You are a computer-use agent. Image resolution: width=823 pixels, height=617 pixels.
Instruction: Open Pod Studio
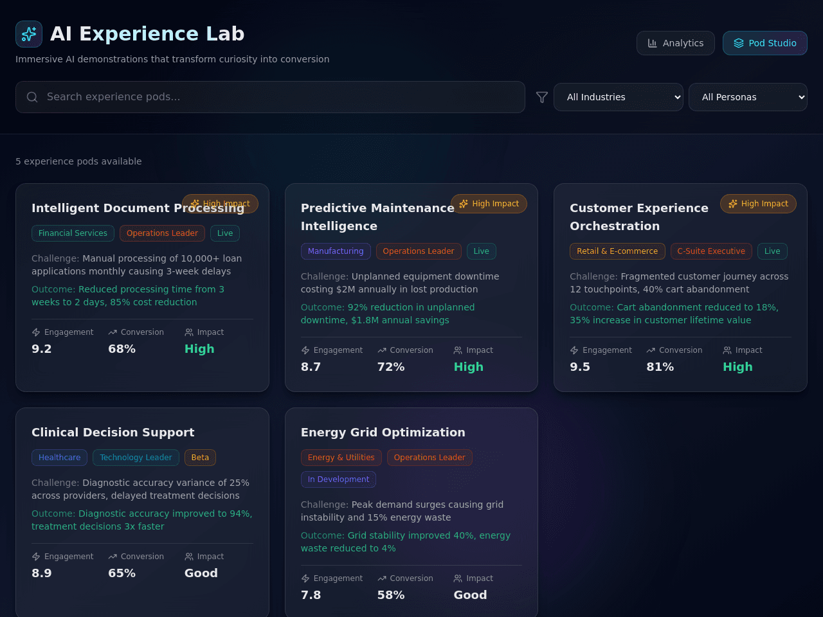[765, 43]
